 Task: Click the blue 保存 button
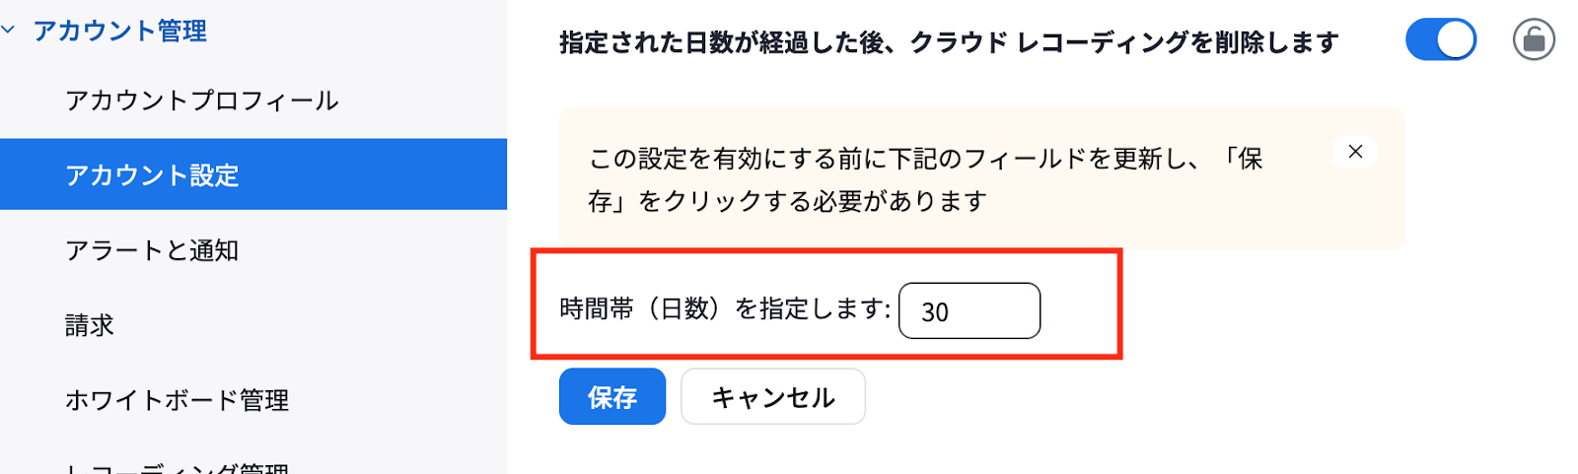612,397
